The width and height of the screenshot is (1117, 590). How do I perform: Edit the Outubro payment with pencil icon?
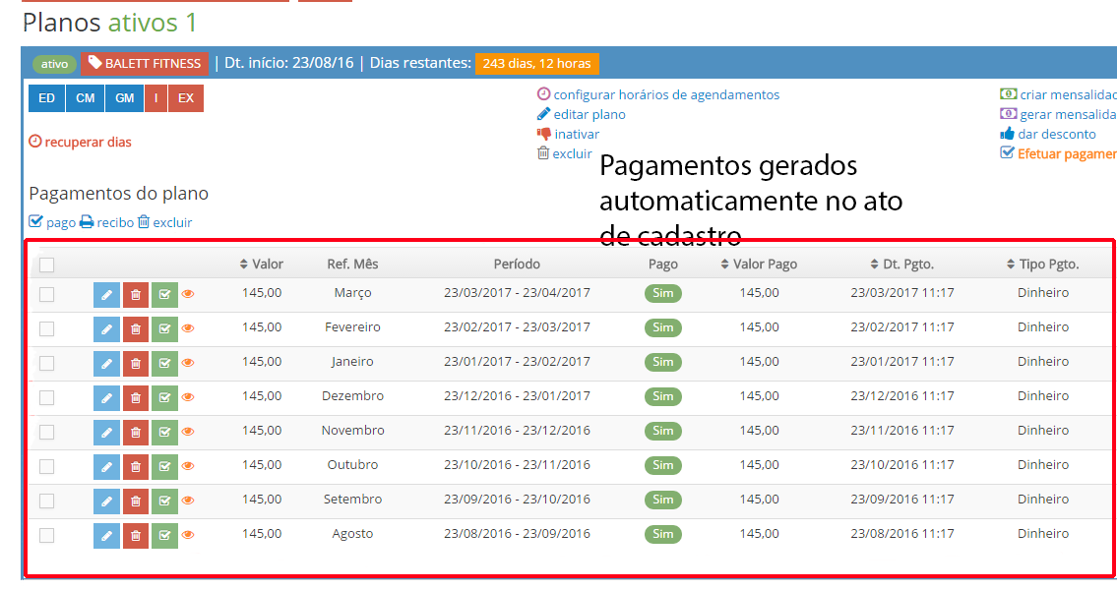(106, 466)
